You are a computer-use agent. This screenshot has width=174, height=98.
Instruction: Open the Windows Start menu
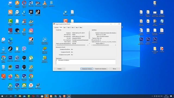pyautogui.click(x=2, y=96)
